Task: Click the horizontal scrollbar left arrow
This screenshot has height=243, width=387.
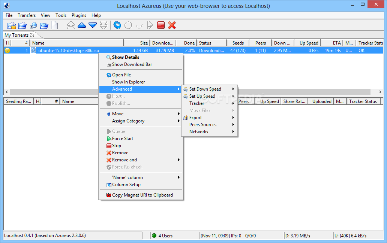Action: [x=7, y=92]
